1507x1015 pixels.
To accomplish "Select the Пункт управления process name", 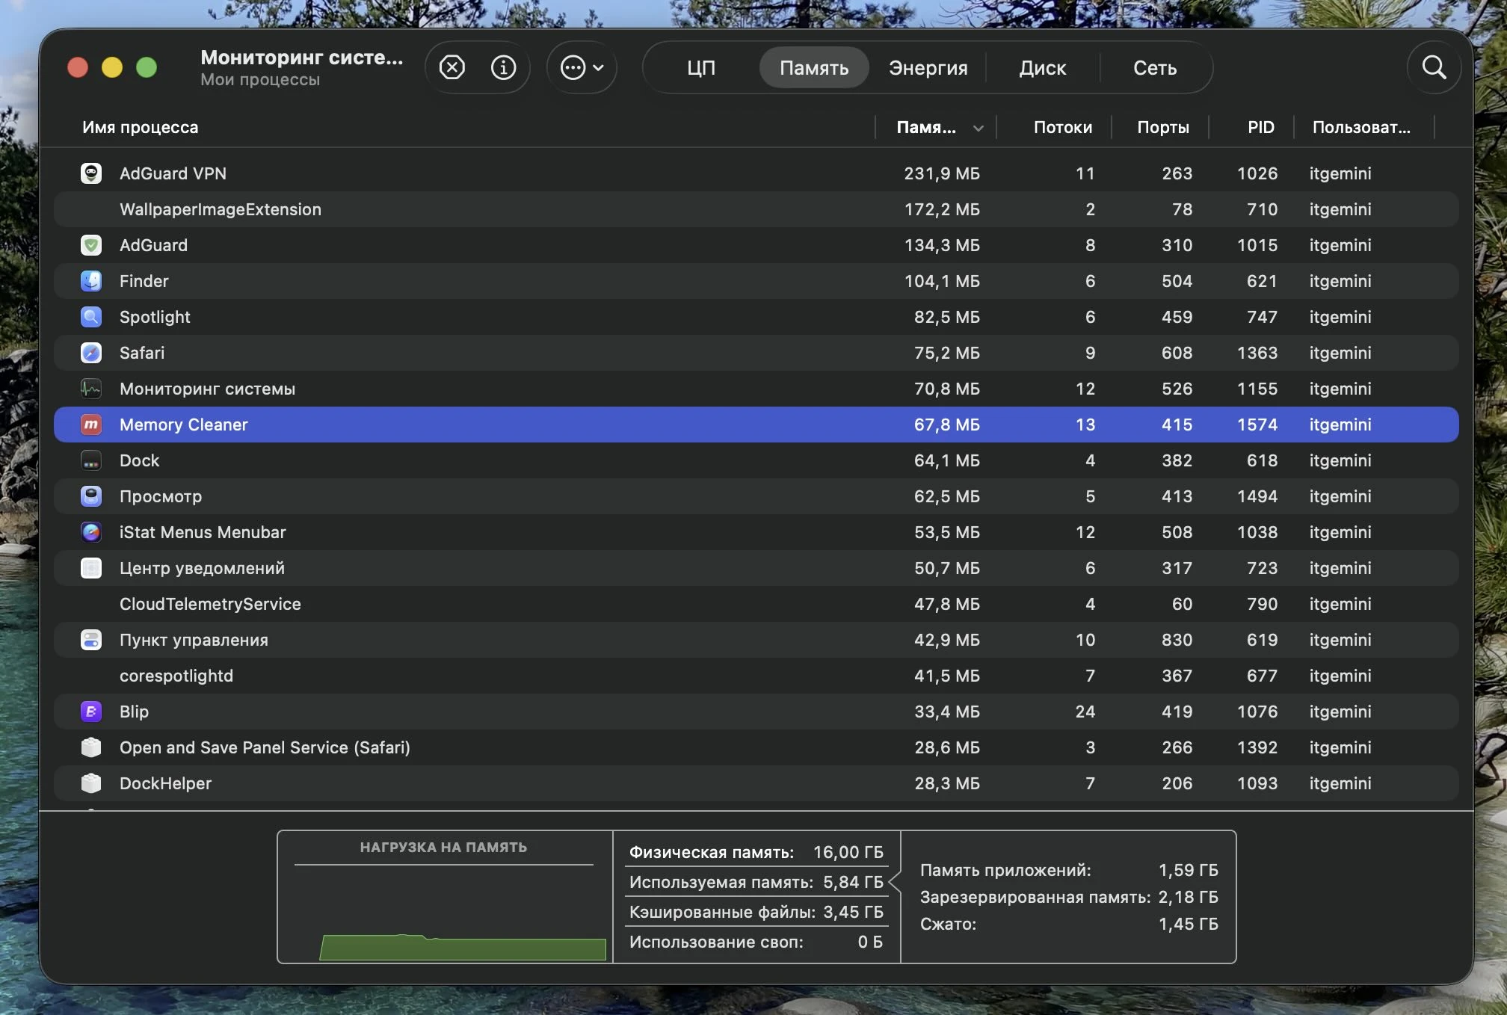I will (194, 640).
